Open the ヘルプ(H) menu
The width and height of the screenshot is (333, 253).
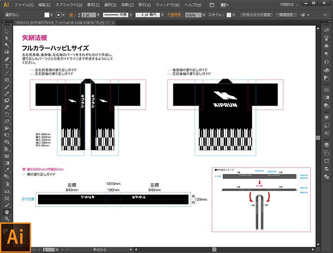pyautogui.click(x=193, y=5)
